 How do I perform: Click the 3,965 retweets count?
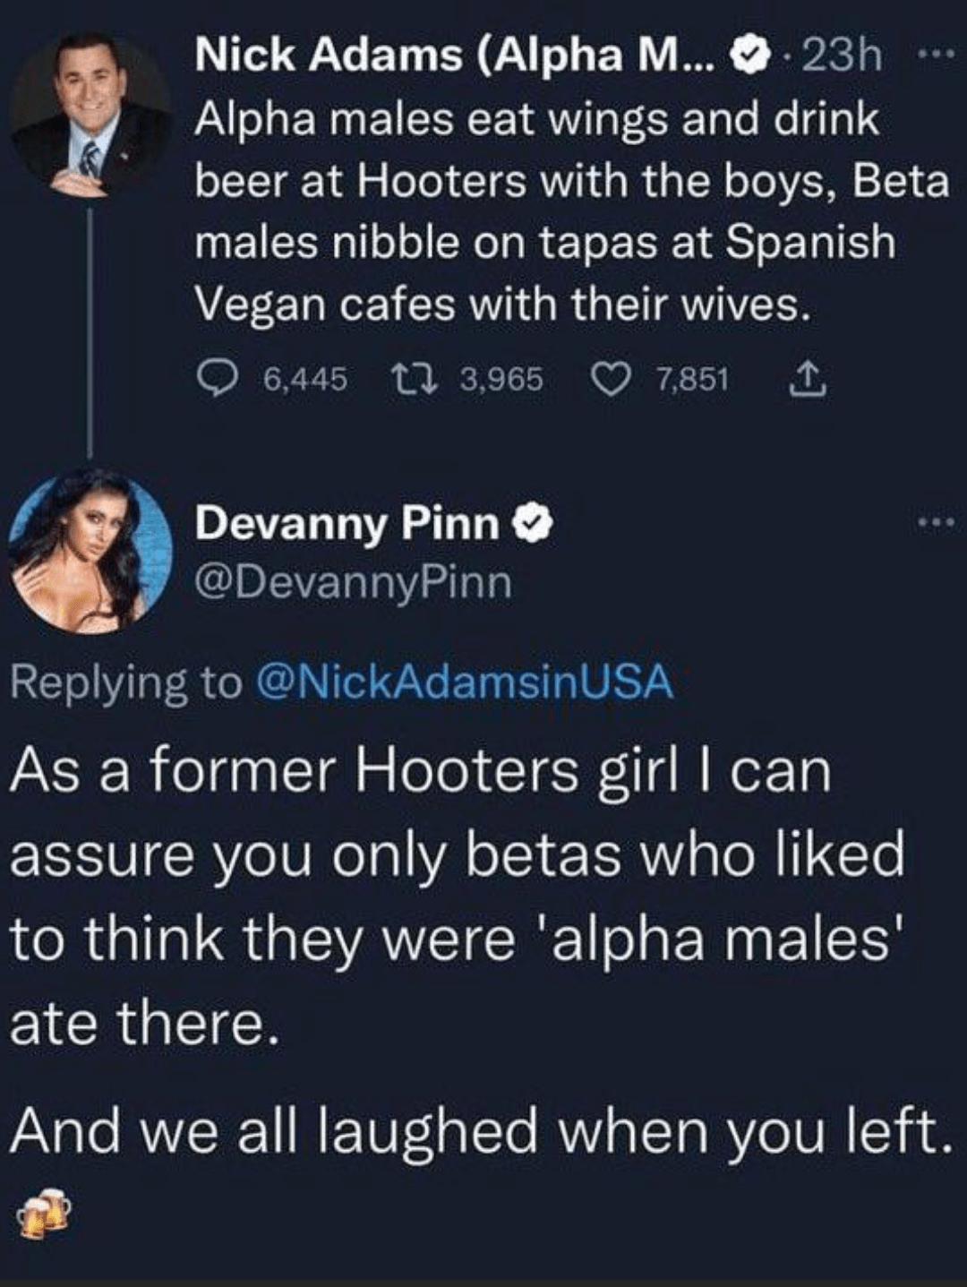(x=501, y=381)
